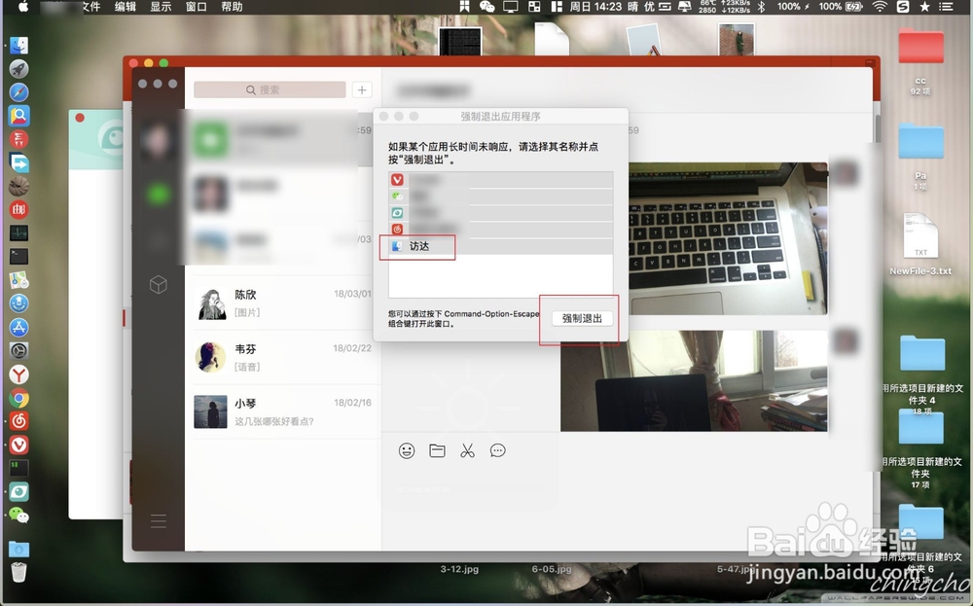Open the cc folder on desktop
The width and height of the screenshot is (973, 606).
[920, 47]
